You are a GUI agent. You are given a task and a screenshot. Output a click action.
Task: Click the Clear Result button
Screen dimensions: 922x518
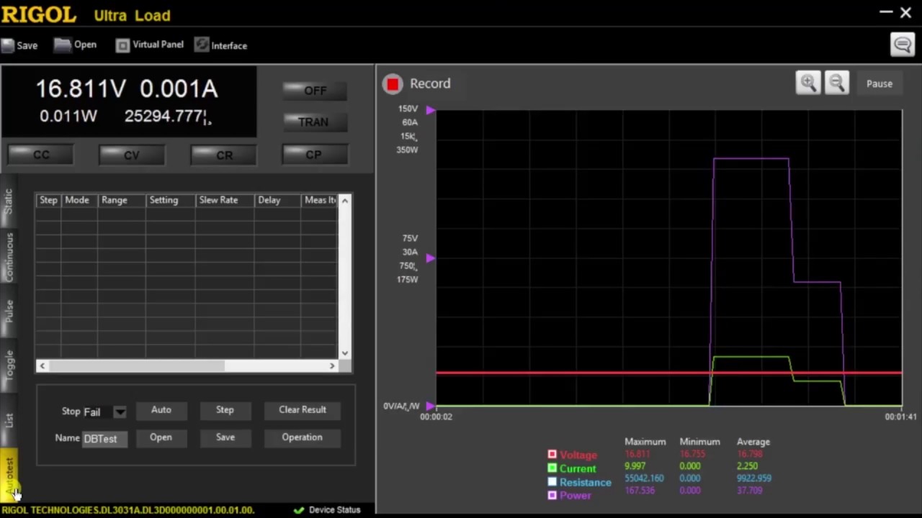coord(303,410)
